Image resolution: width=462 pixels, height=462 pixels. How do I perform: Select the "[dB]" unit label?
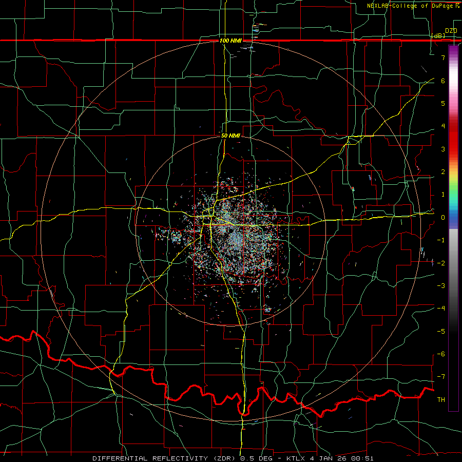tap(438, 36)
